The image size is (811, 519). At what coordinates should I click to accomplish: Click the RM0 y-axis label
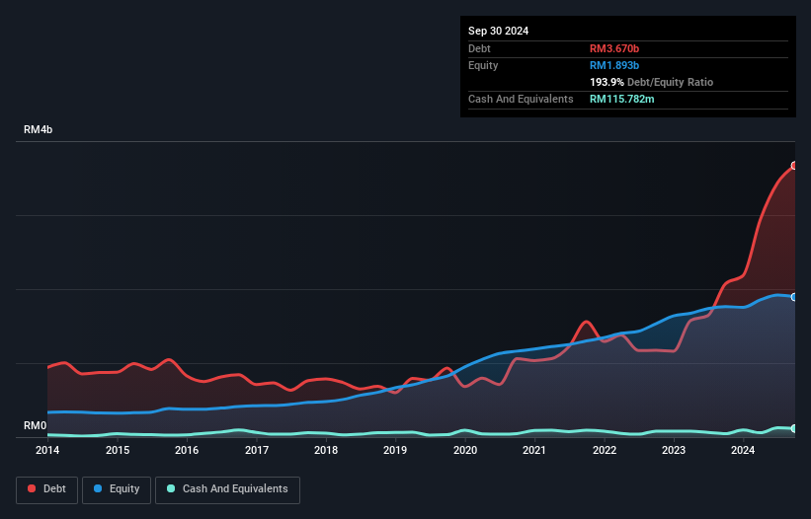(x=36, y=425)
